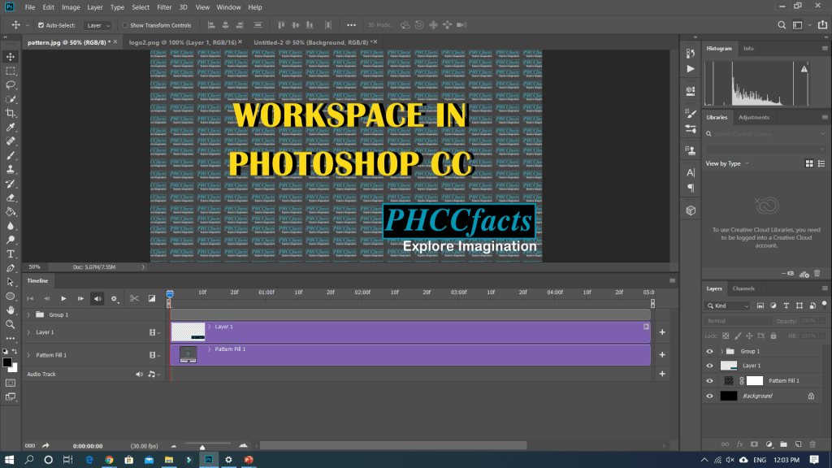Screen dimensions: 832x468
Task: Expand Group 1 in the Timeline
Action: tap(29, 314)
